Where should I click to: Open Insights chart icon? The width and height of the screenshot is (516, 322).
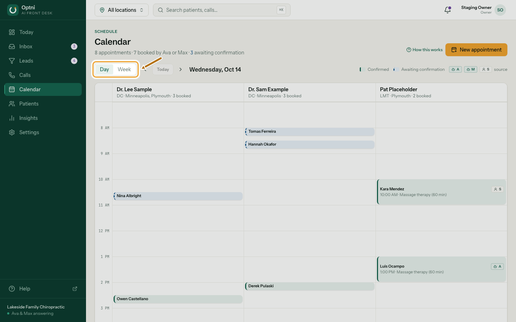[x=12, y=118]
